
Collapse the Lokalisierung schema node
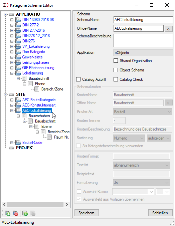coord(12,73)
